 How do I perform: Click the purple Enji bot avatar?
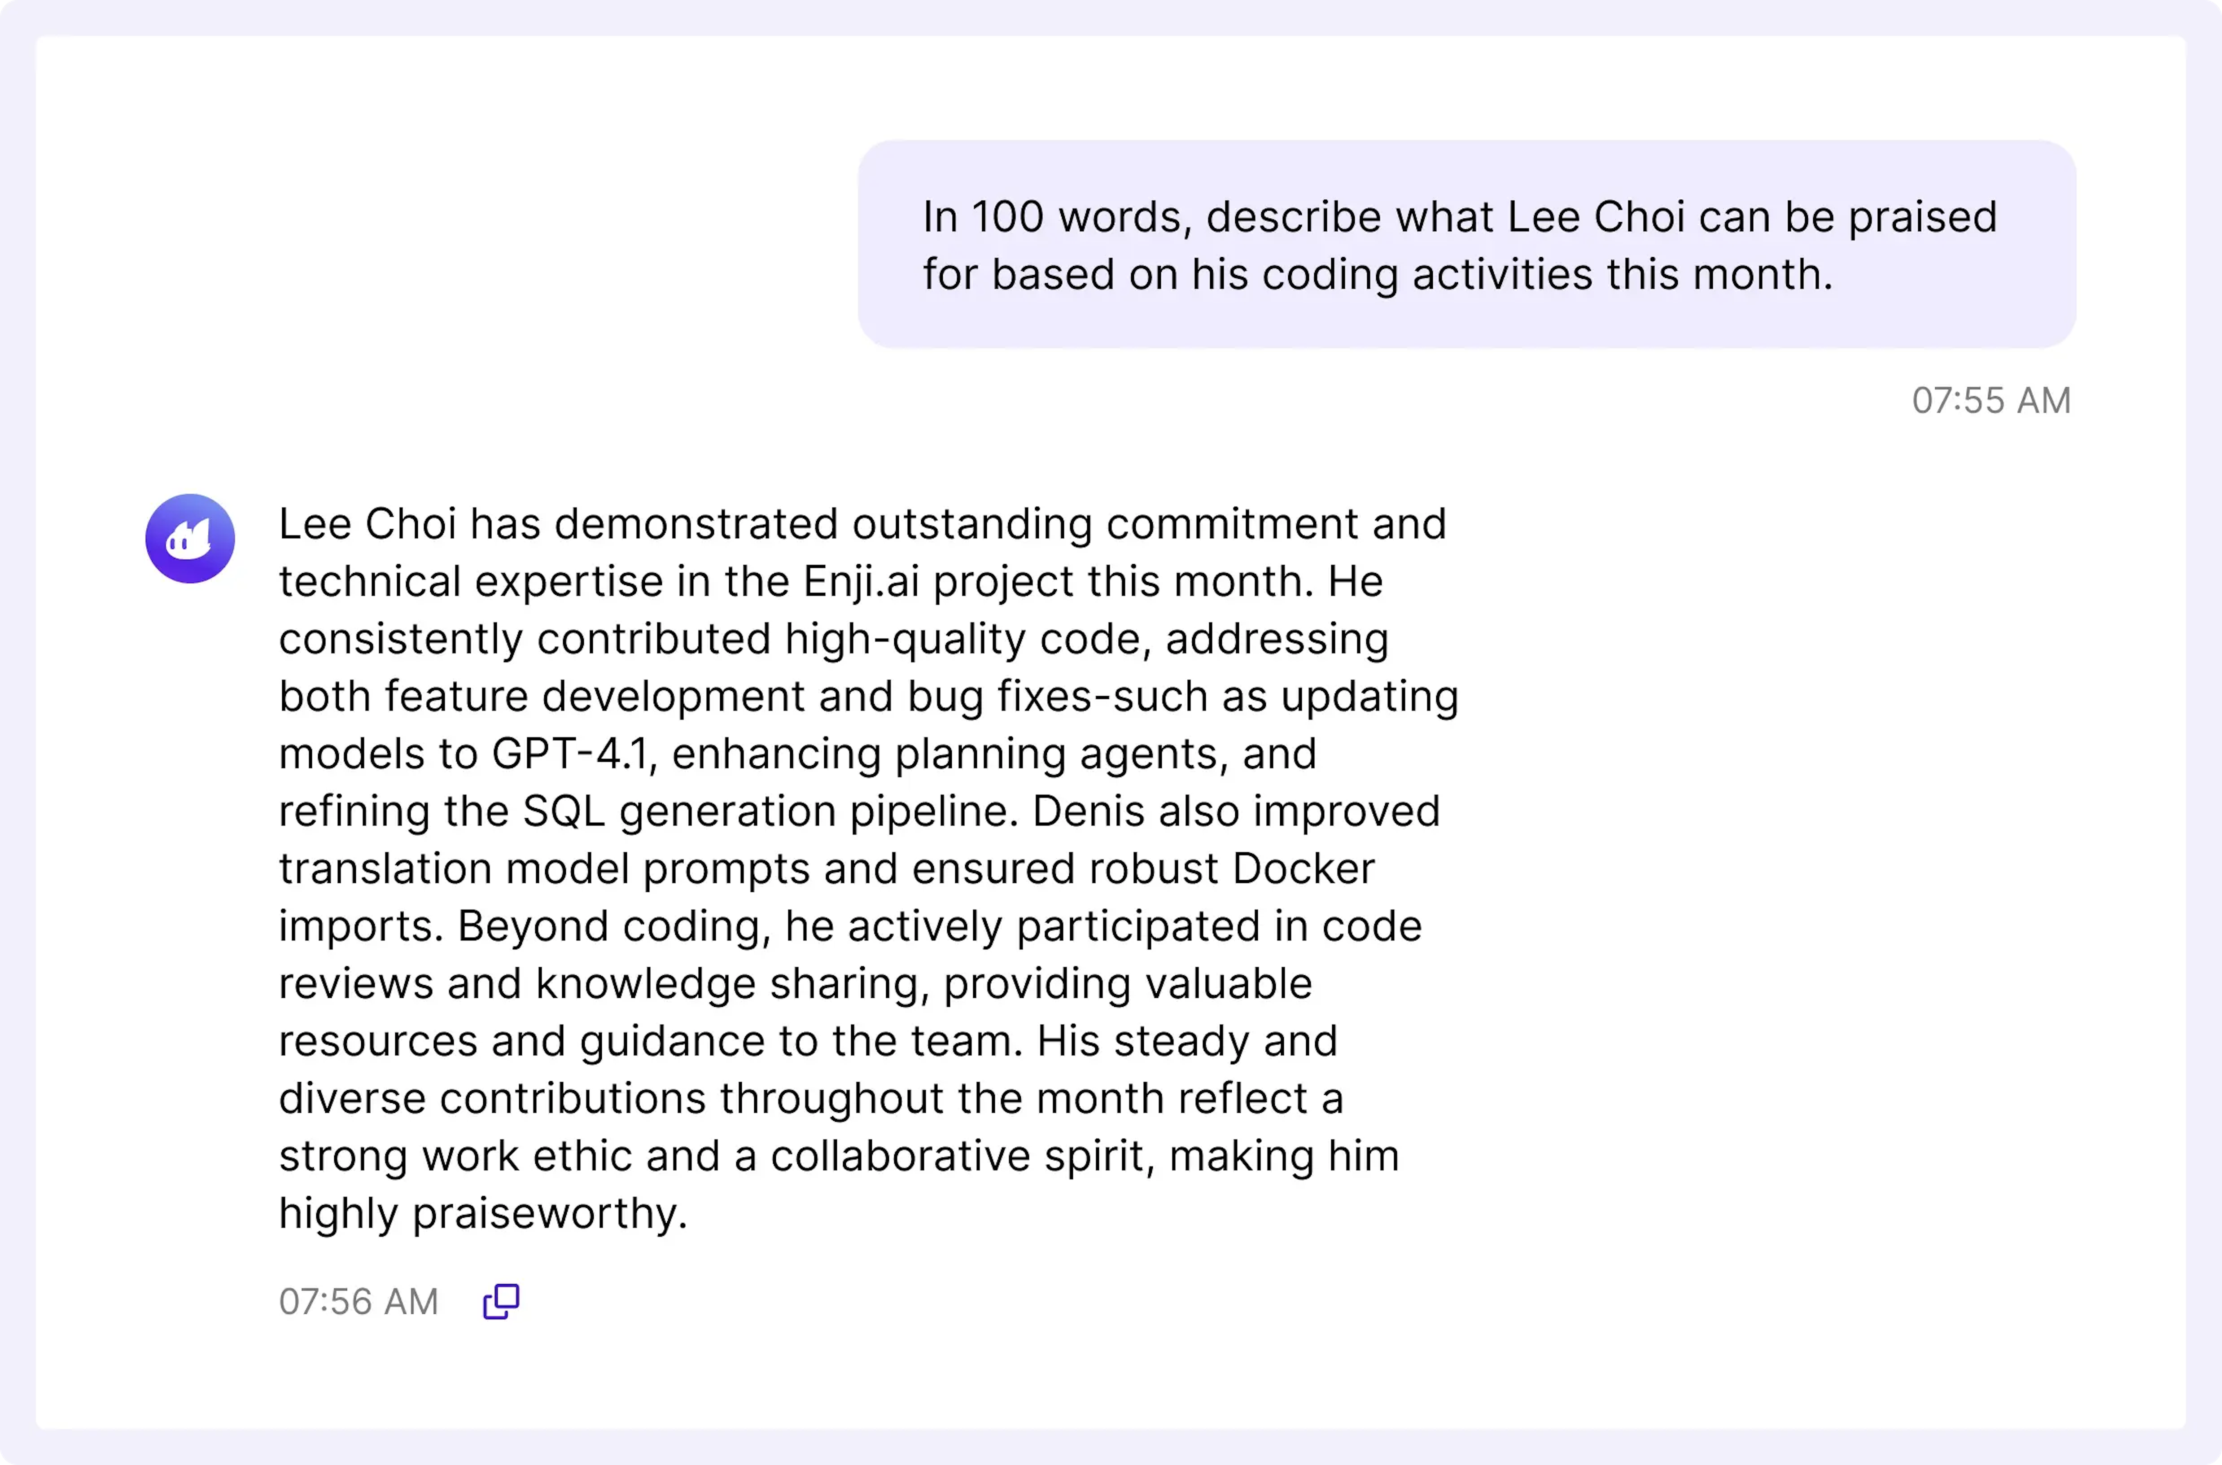coord(190,538)
